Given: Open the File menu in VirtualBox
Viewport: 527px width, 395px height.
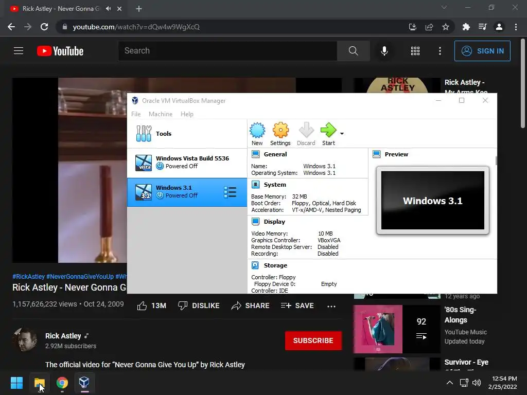Looking at the screenshot, I should (136, 114).
